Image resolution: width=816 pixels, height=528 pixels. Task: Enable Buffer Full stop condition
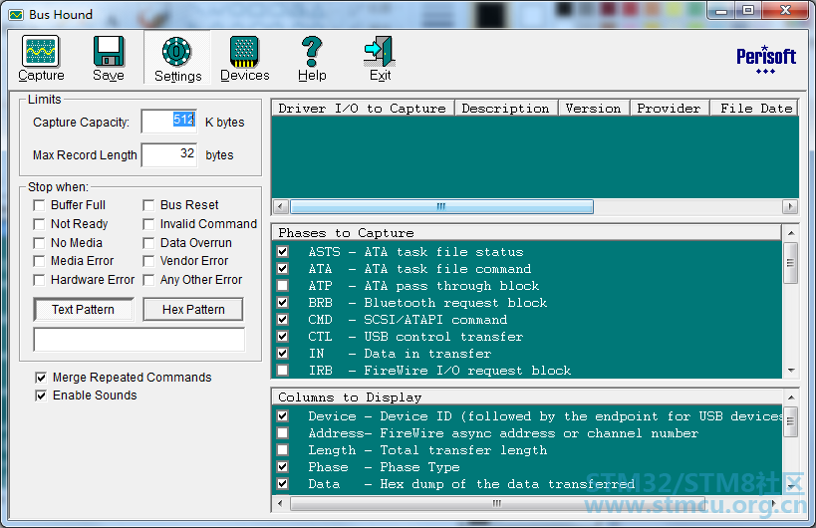(x=39, y=205)
